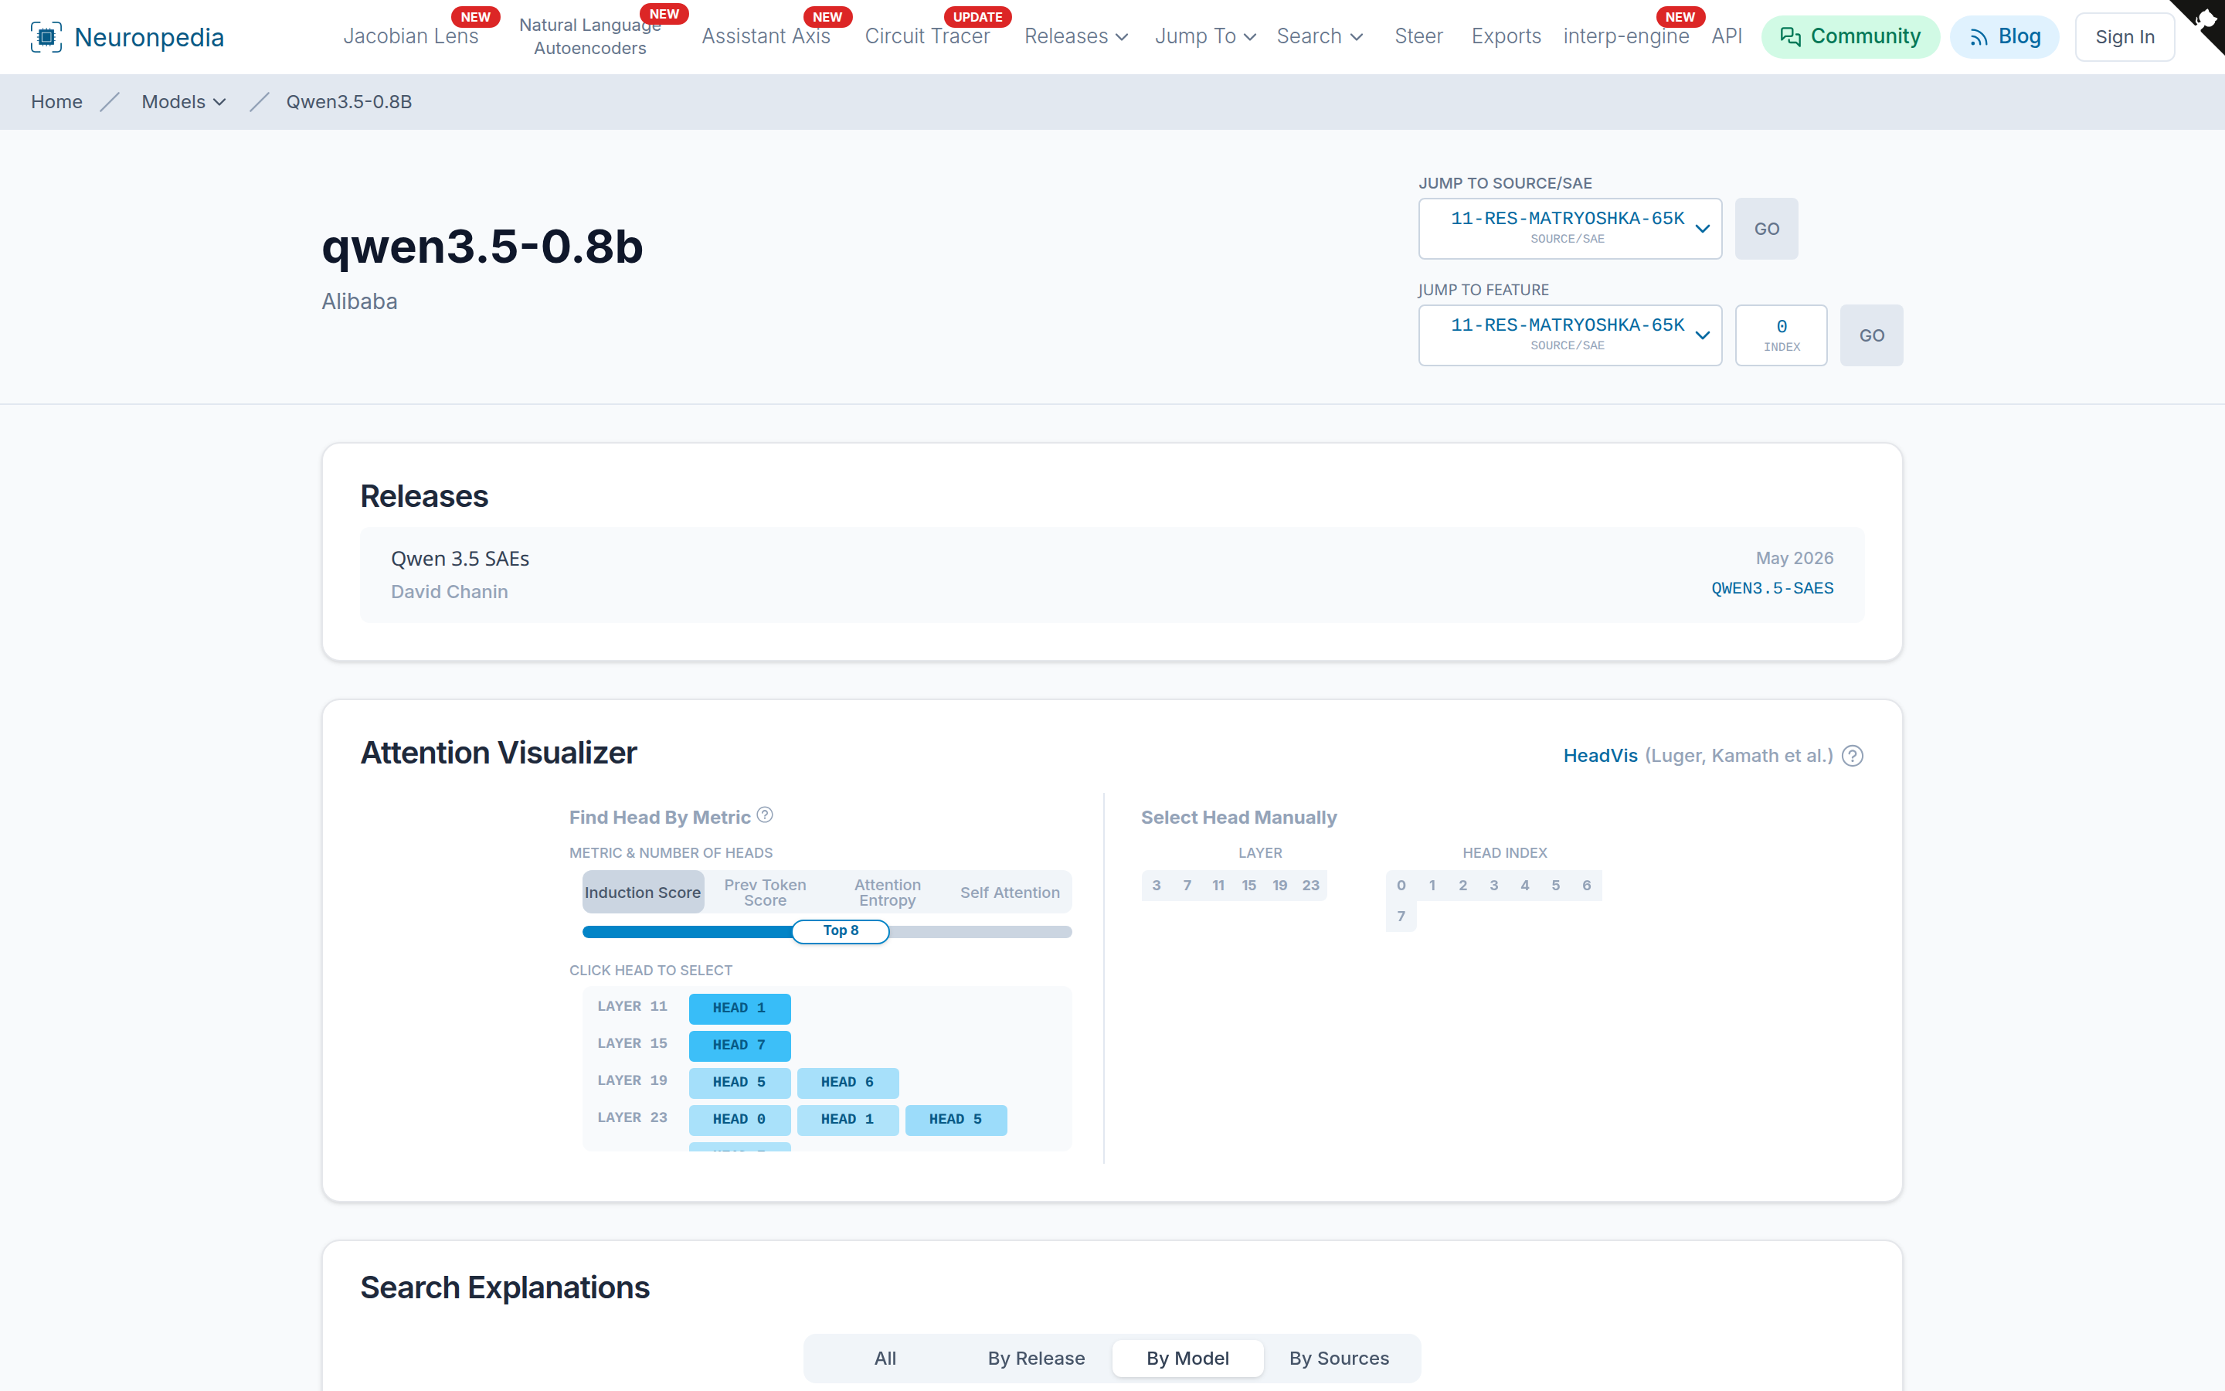The image size is (2225, 1391).
Task: Open the Steer nav item
Action: 1418,37
